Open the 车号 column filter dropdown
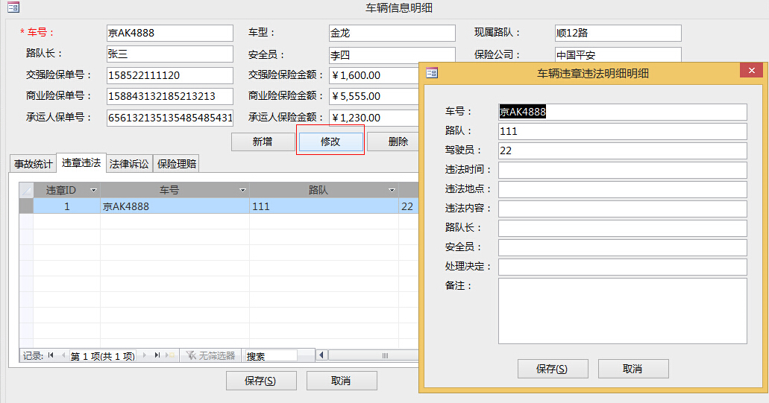 (x=242, y=190)
